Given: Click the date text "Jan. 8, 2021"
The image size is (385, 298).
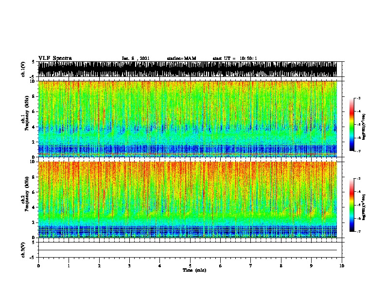Looking at the screenshot, I should tap(136, 58).
